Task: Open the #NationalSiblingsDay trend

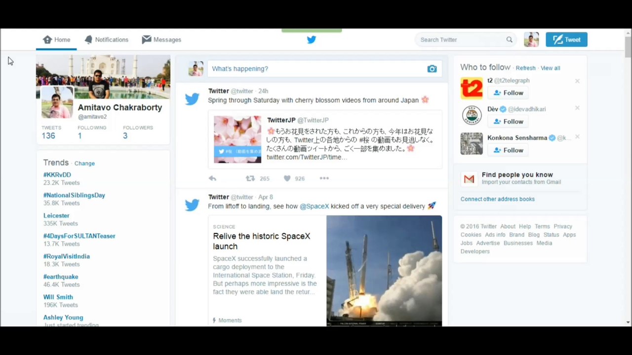Action: [74, 195]
